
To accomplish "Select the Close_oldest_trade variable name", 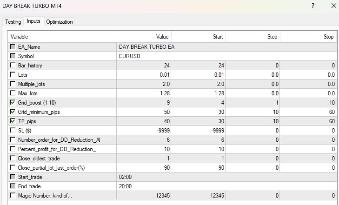I will click(39, 159).
